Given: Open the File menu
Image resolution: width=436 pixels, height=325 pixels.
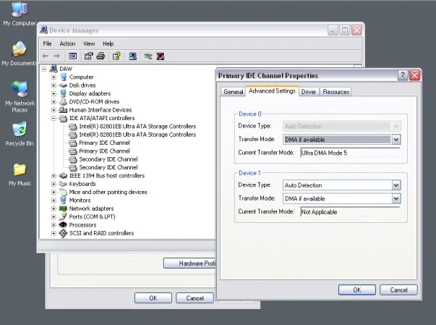Looking at the screenshot, I should (x=47, y=43).
